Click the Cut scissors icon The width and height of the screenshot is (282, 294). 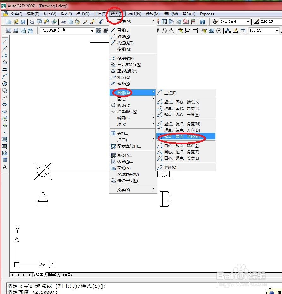tap(63, 22)
